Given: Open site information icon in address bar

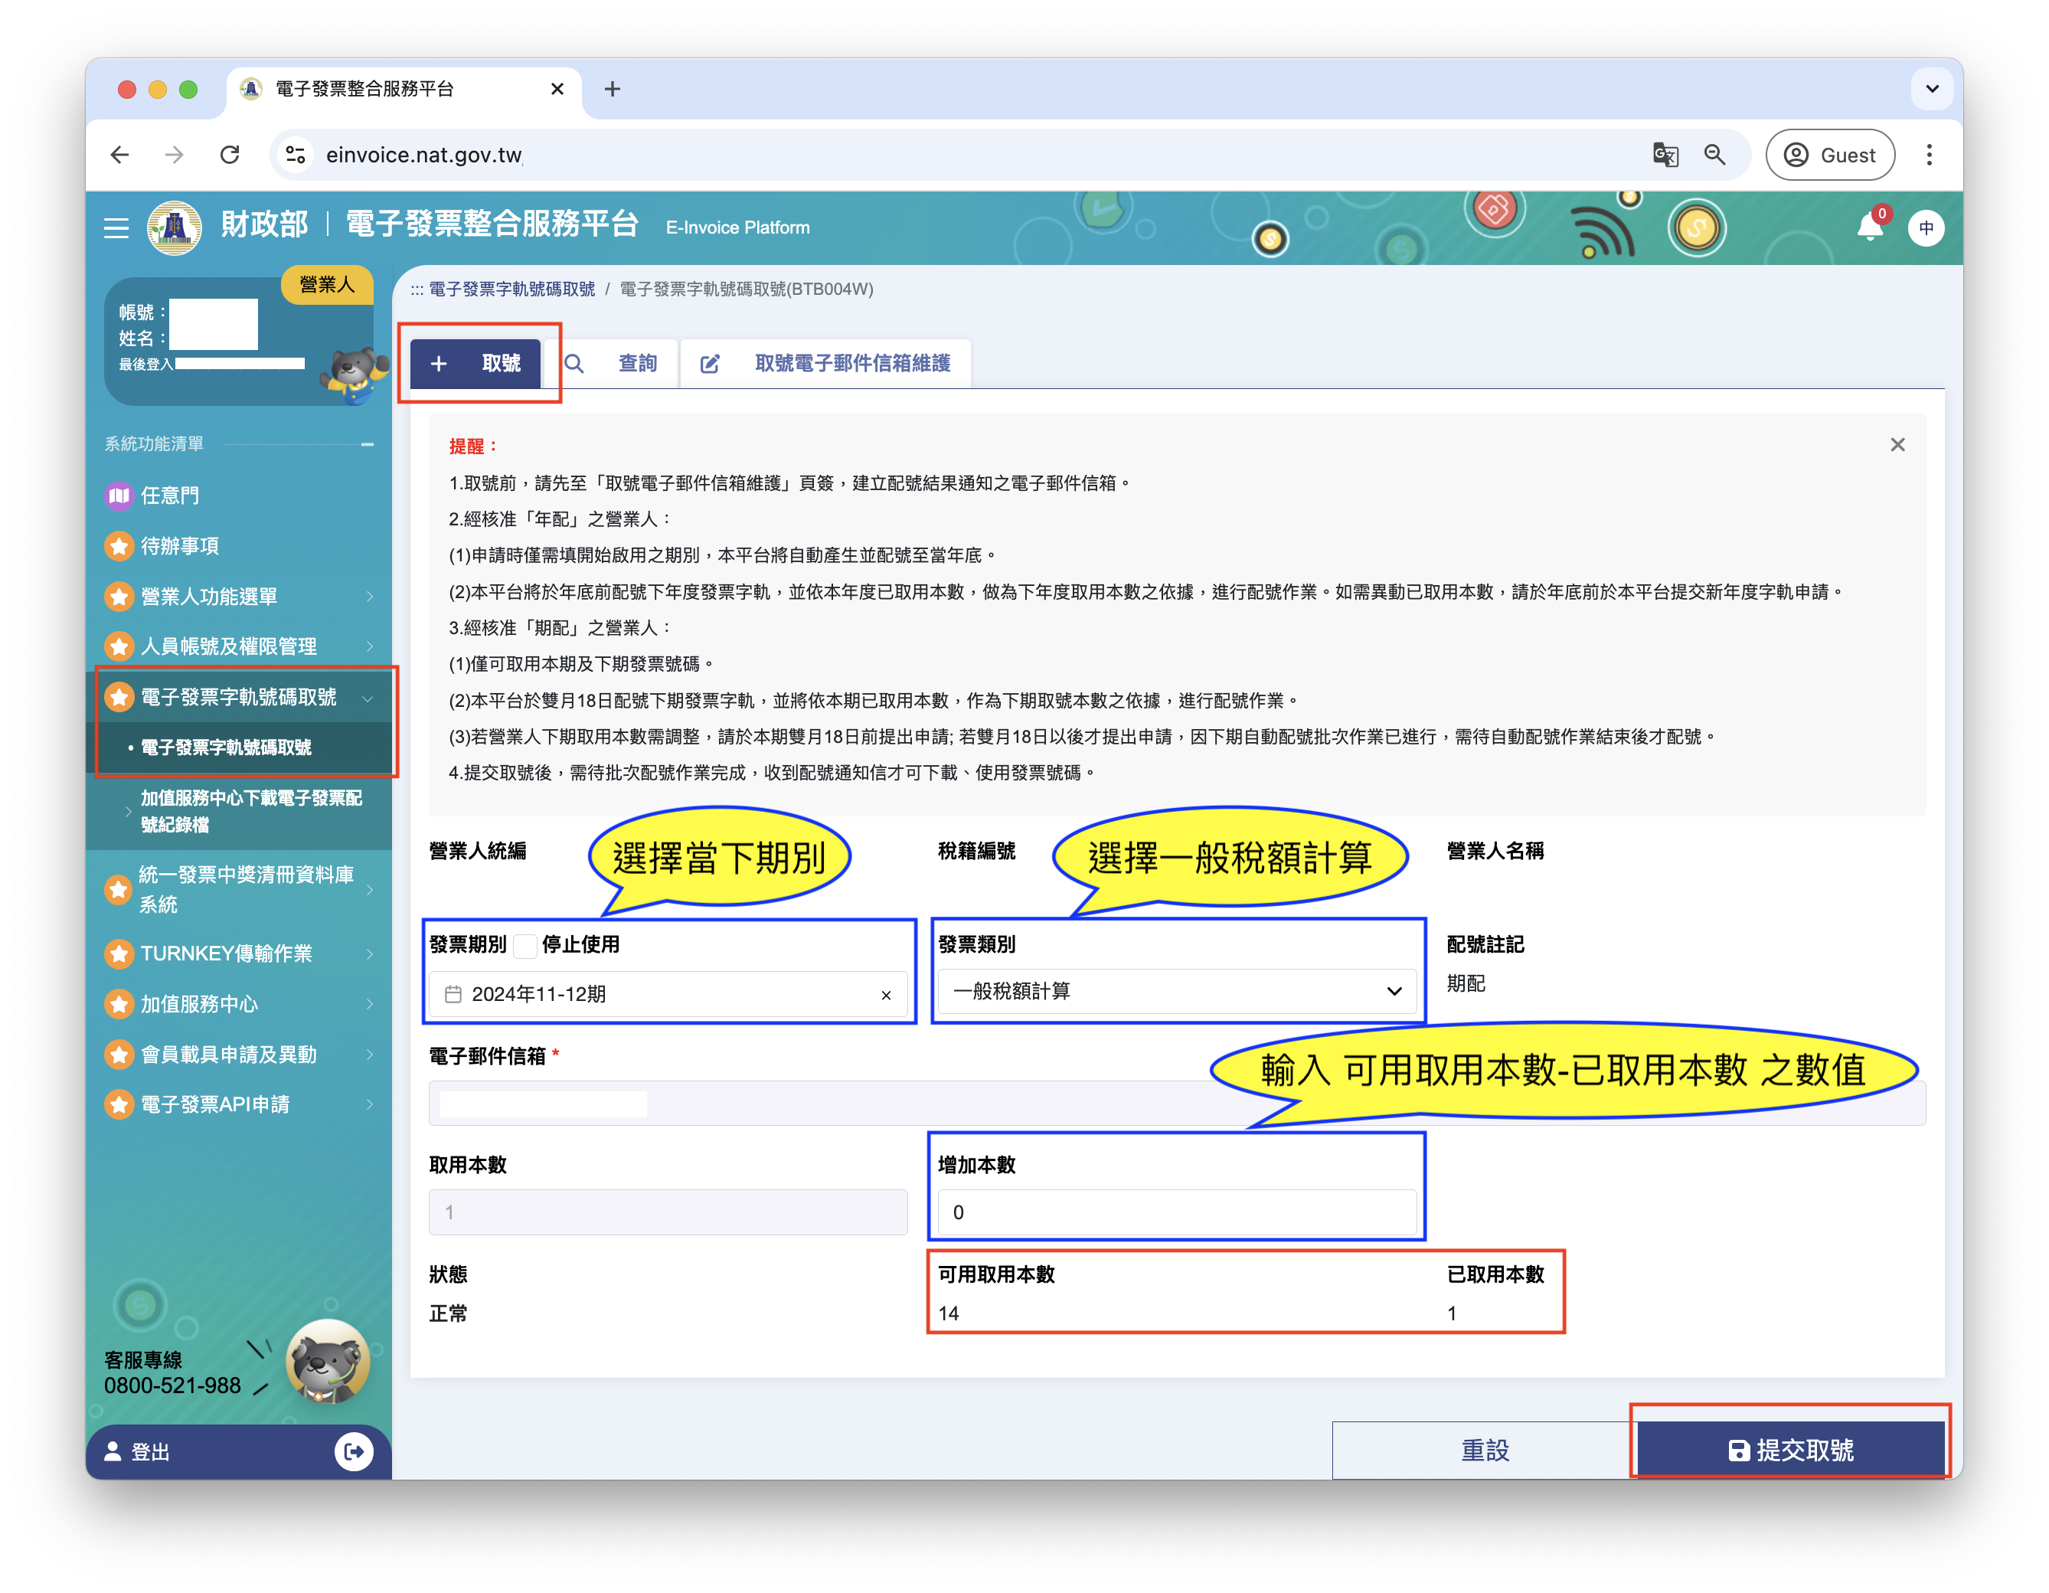Looking at the screenshot, I should pyautogui.click(x=296, y=155).
